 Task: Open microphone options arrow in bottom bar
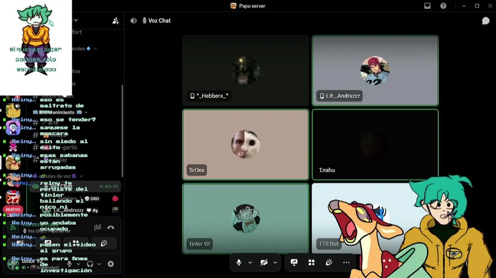click(250, 263)
